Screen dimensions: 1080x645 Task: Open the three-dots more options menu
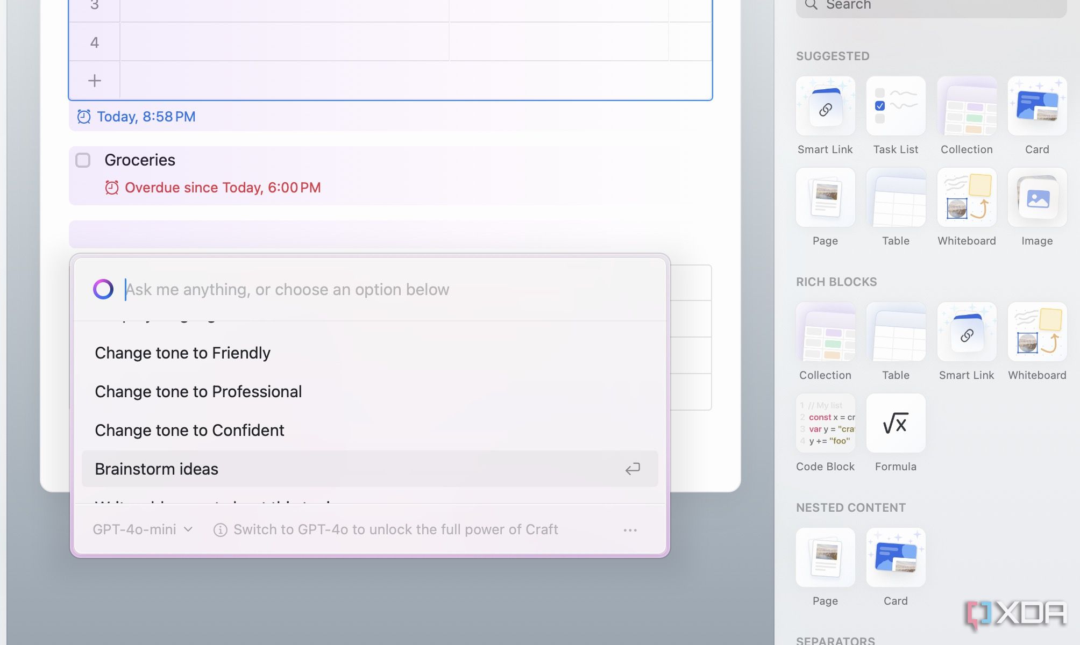tap(630, 530)
